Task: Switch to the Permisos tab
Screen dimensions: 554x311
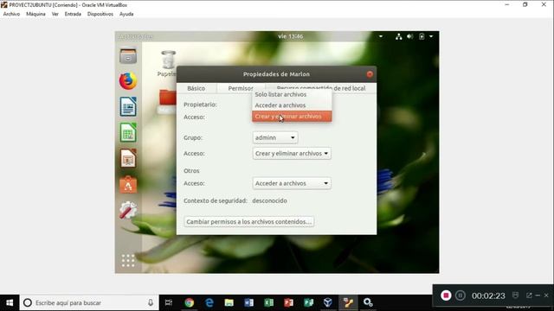Action: pyautogui.click(x=241, y=88)
